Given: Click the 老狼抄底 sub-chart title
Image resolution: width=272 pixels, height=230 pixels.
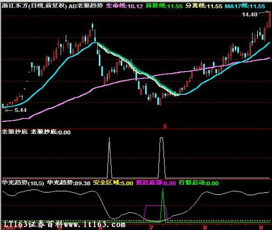Looking at the screenshot, I should (15, 132).
